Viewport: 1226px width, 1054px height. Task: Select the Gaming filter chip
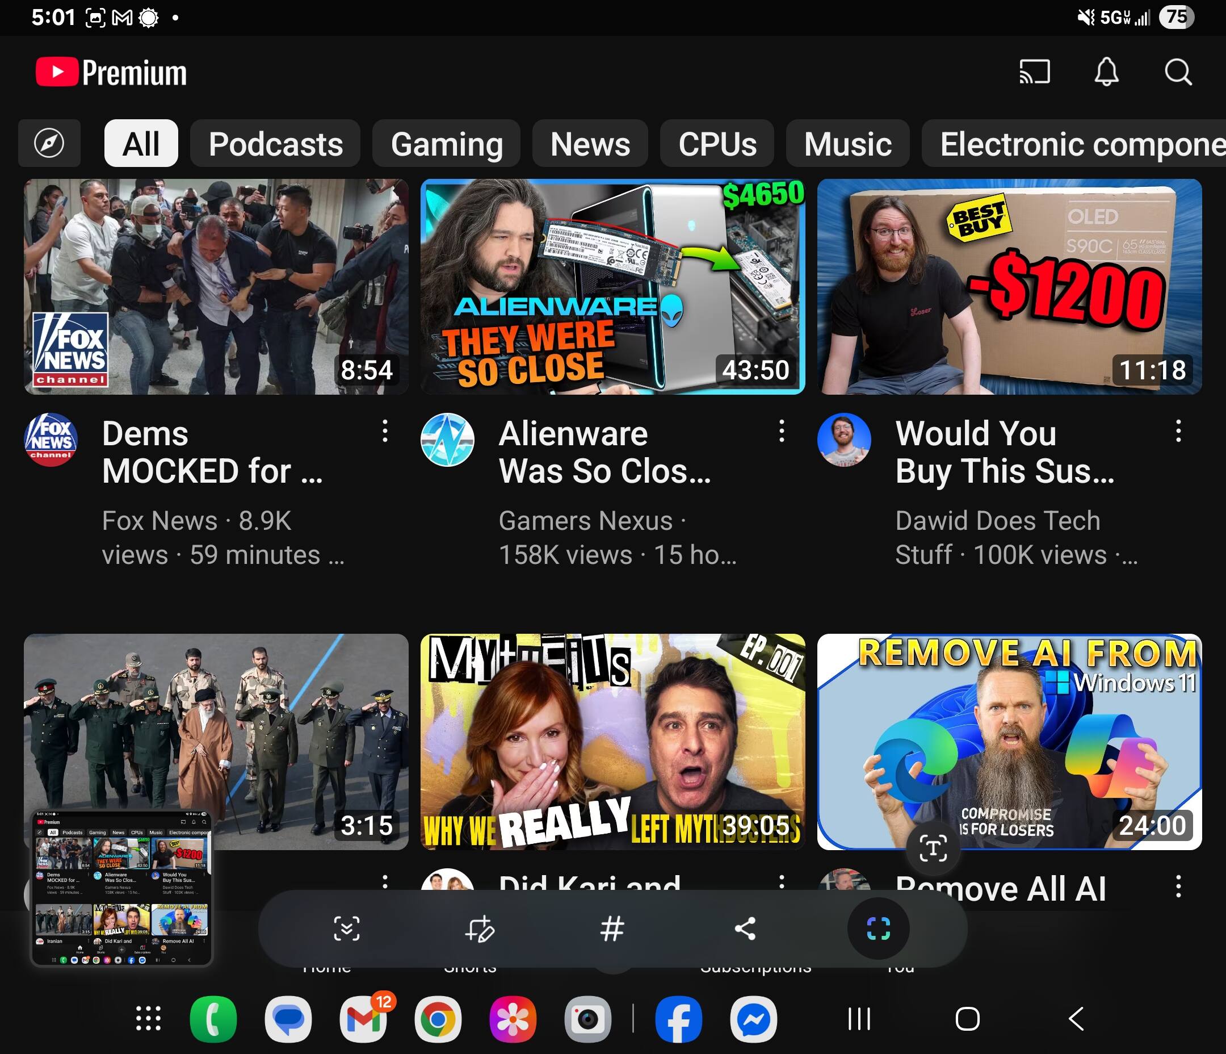tap(446, 143)
